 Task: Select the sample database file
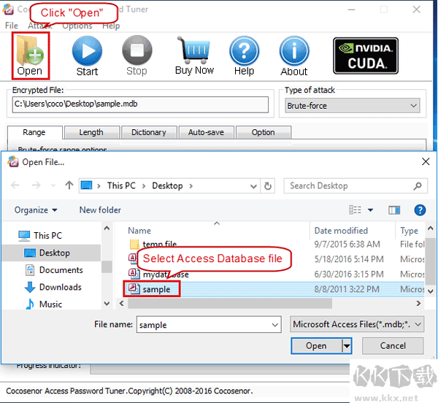[x=152, y=289]
